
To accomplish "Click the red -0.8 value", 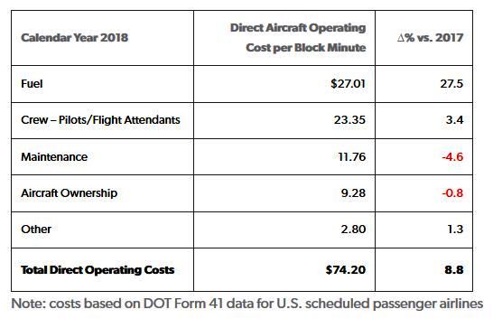I will point(452,193).
